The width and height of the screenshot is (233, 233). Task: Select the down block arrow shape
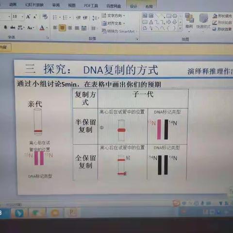(x=175, y=22)
